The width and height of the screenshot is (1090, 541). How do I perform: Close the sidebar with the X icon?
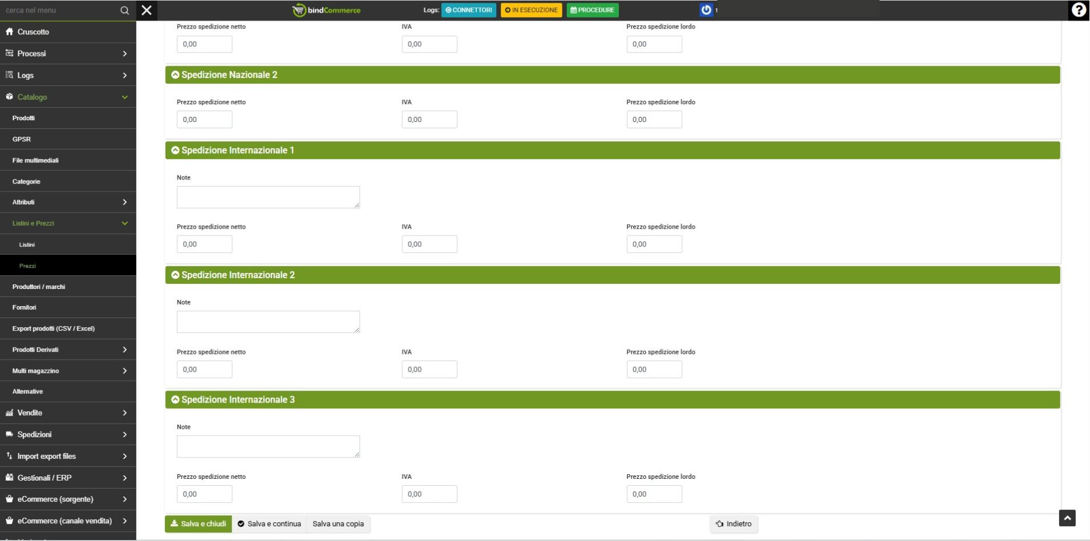tap(147, 10)
